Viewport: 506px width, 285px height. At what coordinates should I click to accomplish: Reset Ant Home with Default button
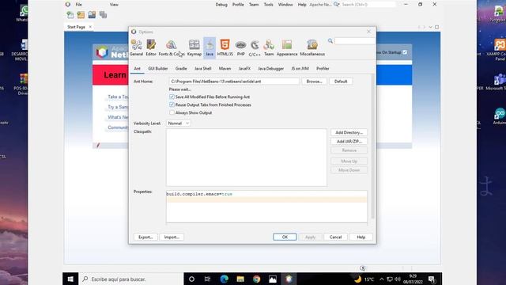pos(341,82)
